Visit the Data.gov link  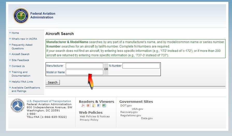click(x=147, y=118)
